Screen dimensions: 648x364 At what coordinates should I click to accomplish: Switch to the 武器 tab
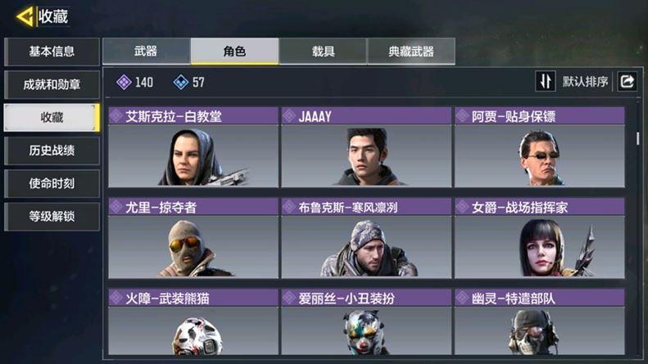pyautogui.click(x=147, y=52)
